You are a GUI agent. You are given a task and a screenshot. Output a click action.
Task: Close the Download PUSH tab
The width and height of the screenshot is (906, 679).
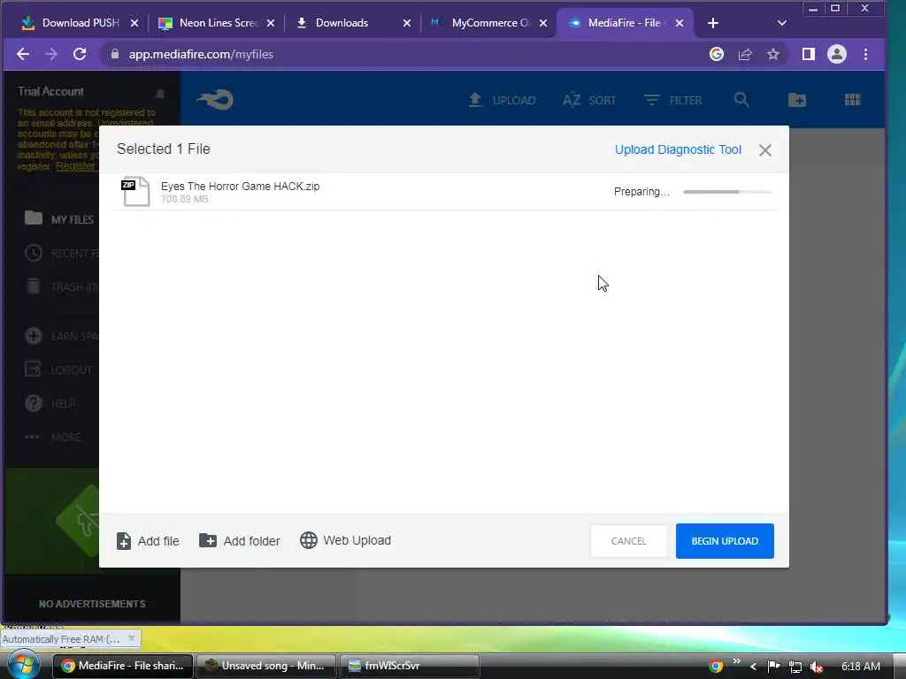(x=134, y=23)
